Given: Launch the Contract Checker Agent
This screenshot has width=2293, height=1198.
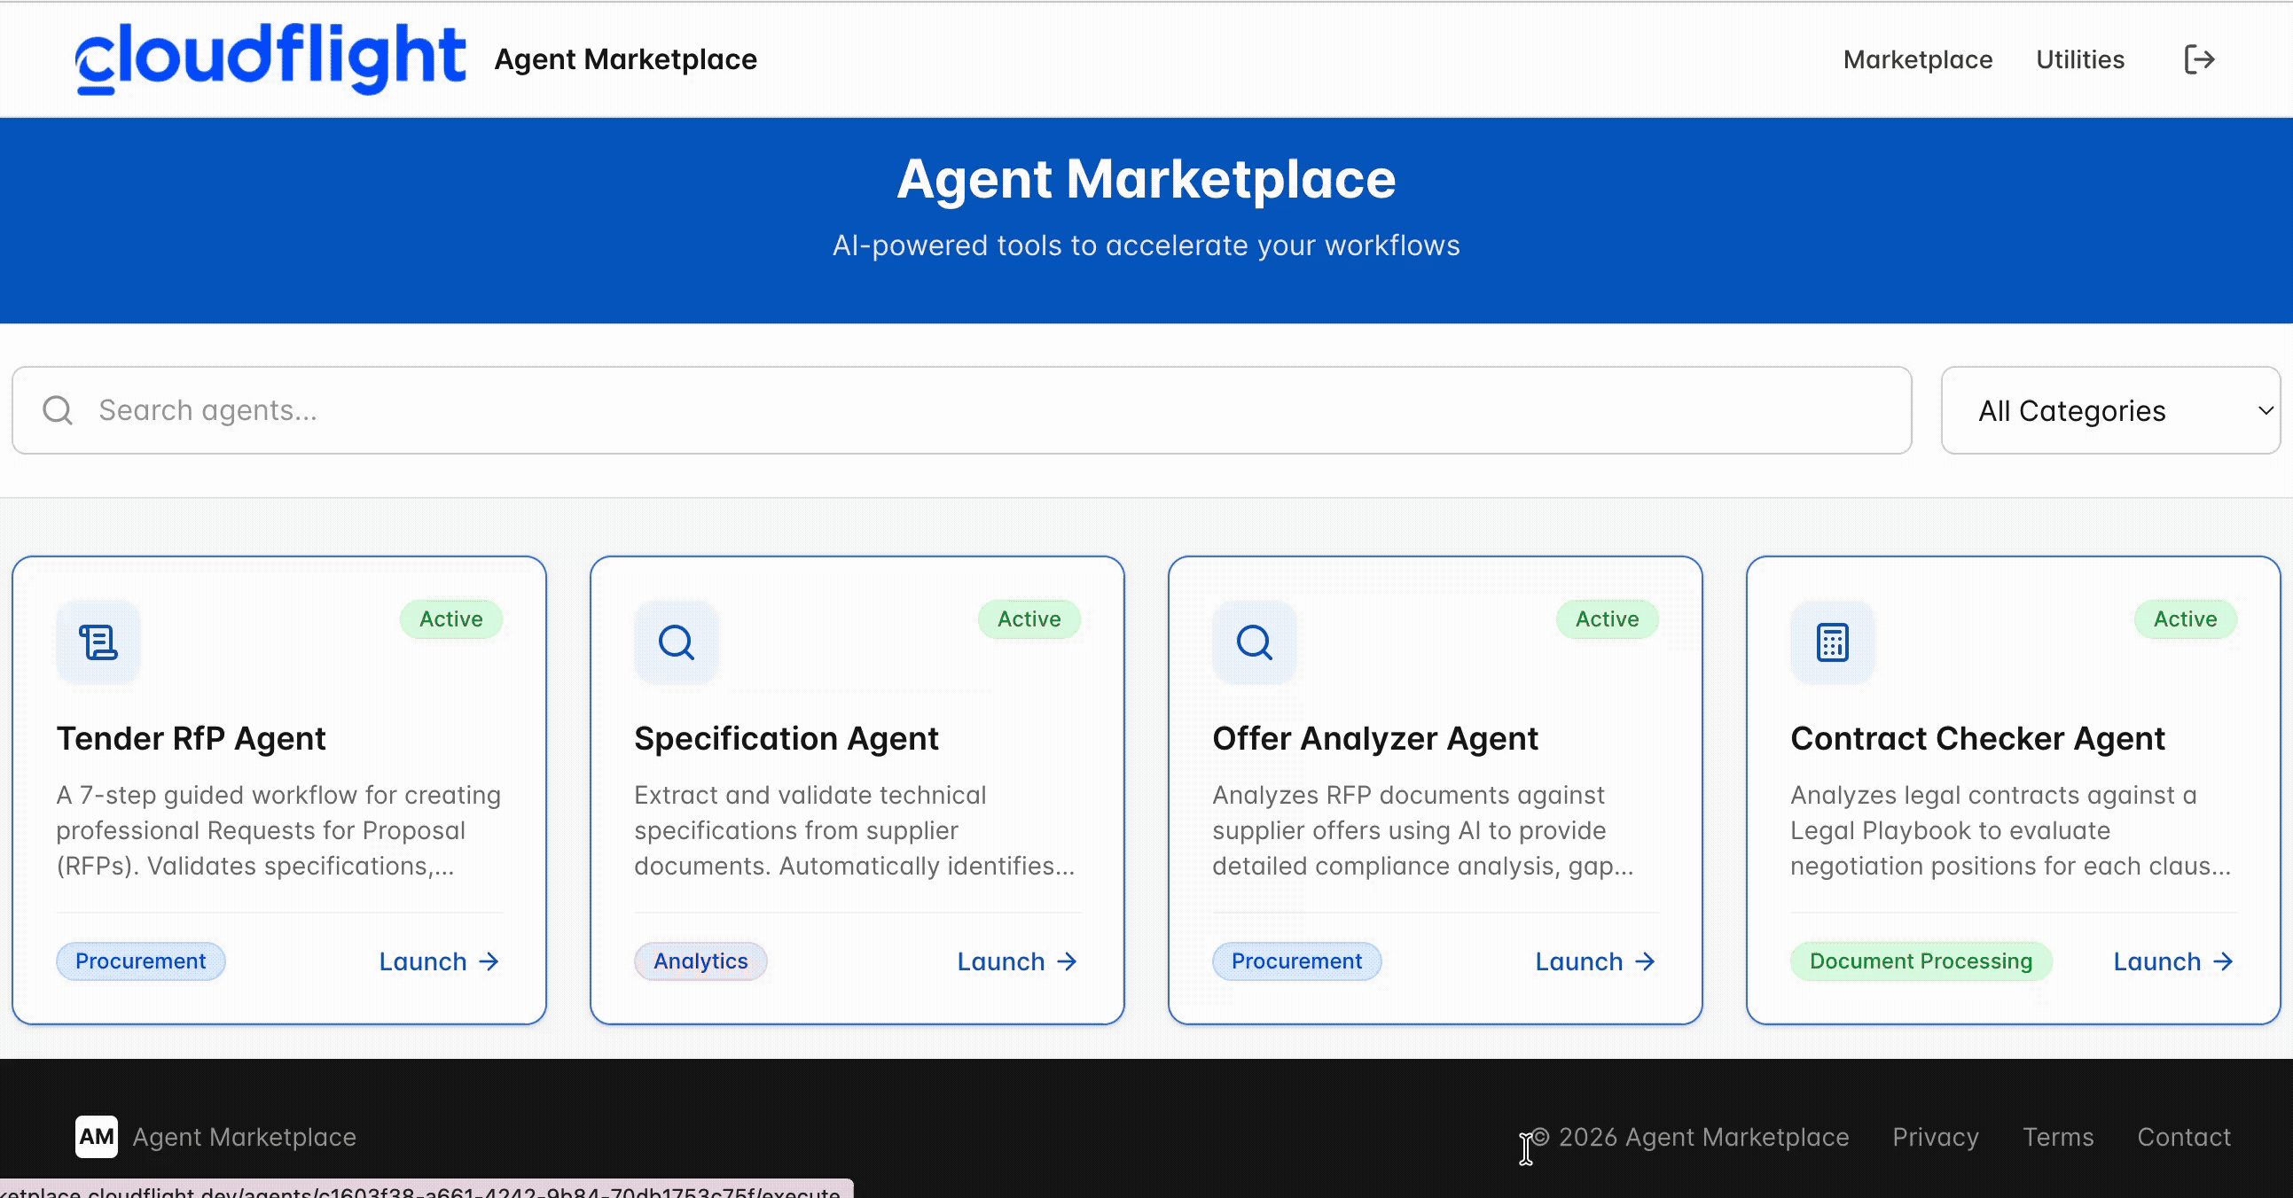Looking at the screenshot, I should coord(2172,961).
